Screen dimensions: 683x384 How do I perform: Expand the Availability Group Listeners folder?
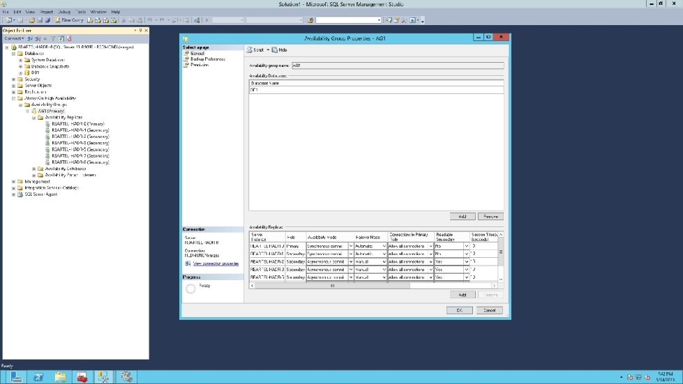click(34, 175)
